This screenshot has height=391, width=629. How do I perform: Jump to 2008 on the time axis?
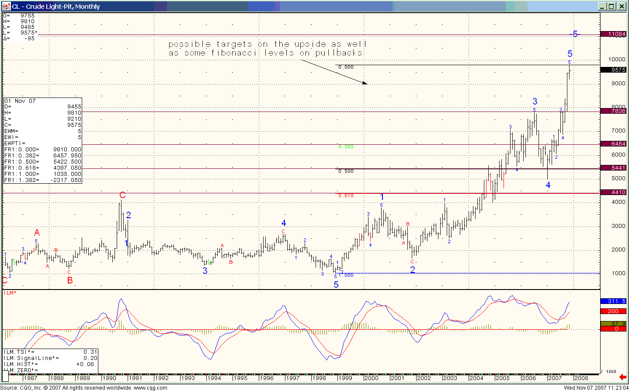point(581,378)
